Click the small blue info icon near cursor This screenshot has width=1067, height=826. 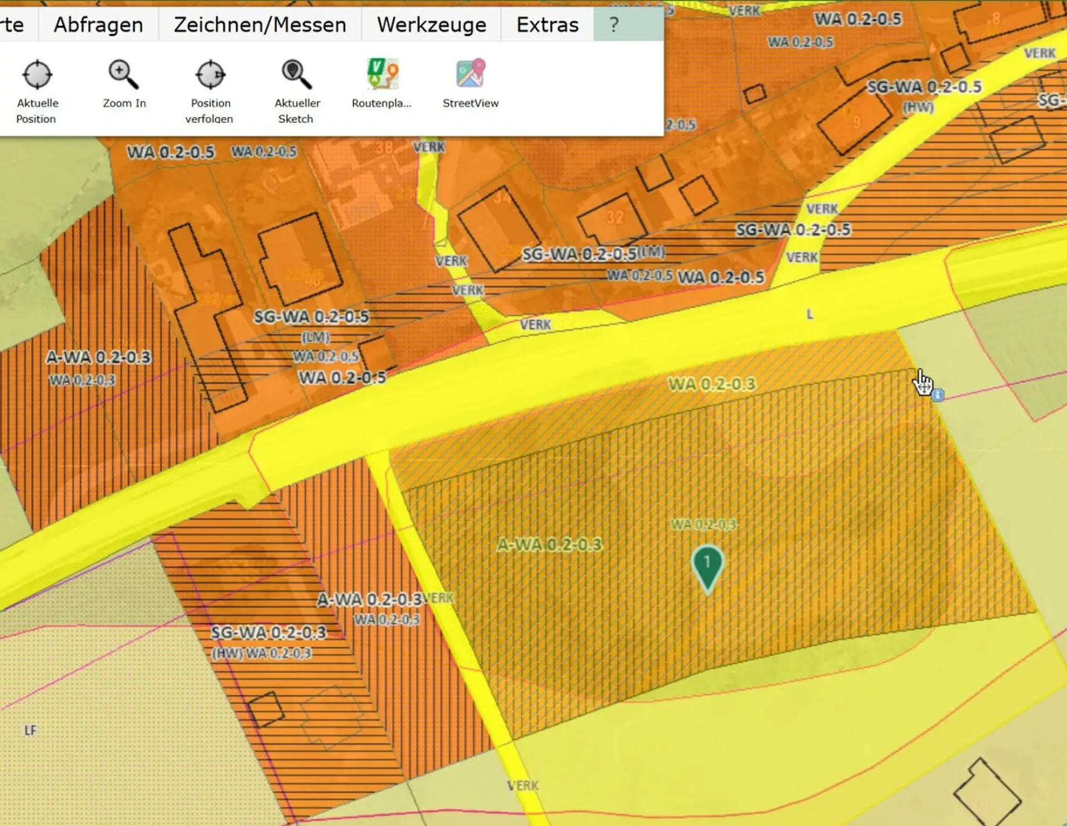tap(938, 395)
